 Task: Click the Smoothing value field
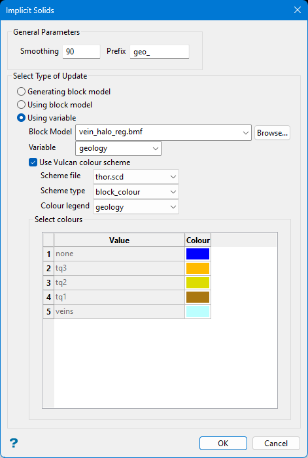click(x=81, y=52)
